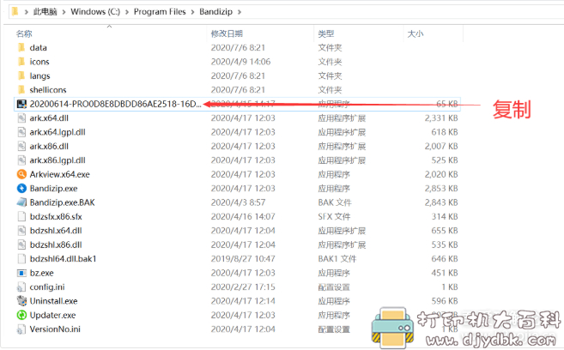Select the config.ini file icon
The width and height of the screenshot is (564, 350).
coord(21,287)
